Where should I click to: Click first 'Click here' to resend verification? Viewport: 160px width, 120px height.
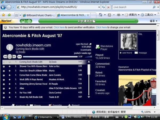(59, 27)
